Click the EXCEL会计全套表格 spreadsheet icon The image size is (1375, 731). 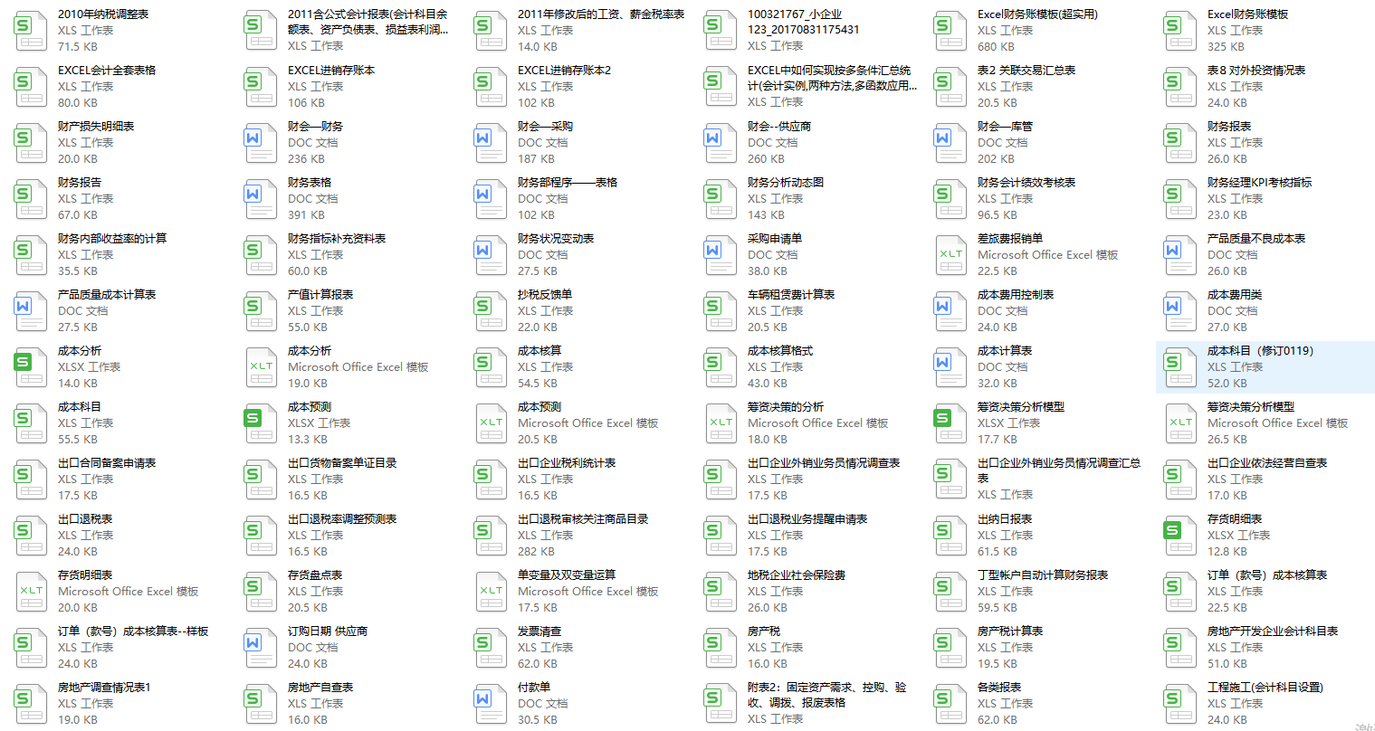[31, 87]
